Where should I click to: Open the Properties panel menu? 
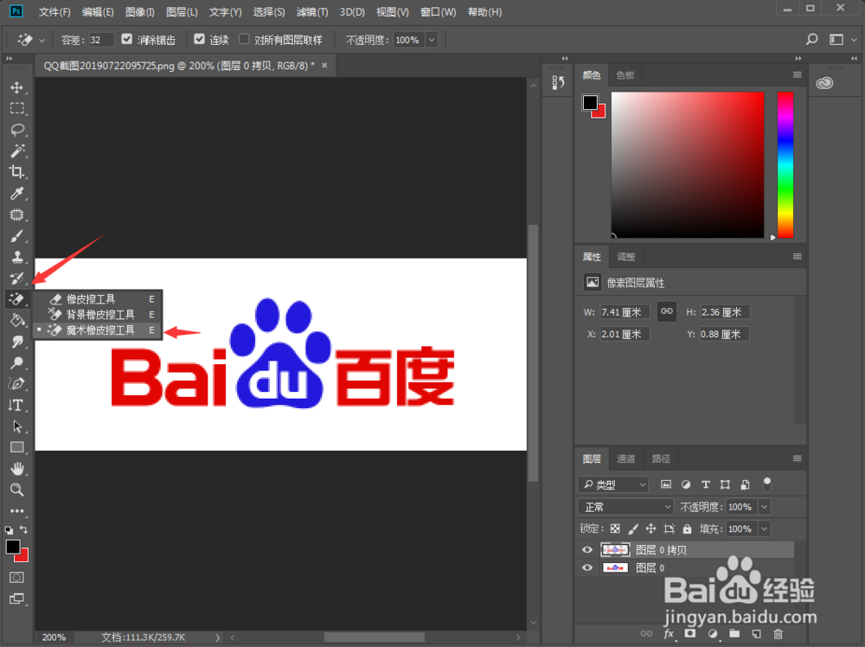click(x=797, y=257)
